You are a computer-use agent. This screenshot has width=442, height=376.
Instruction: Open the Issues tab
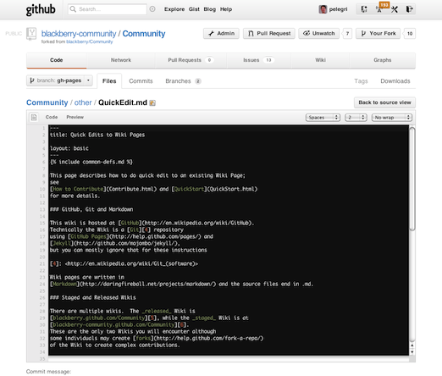pyautogui.click(x=258, y=60)
